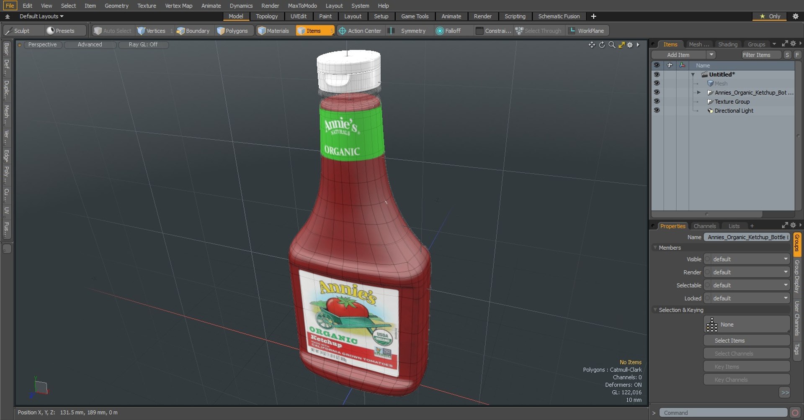Switch to Boundary selection mode
The image size is (804, 420).
click(x=193, y=31)
